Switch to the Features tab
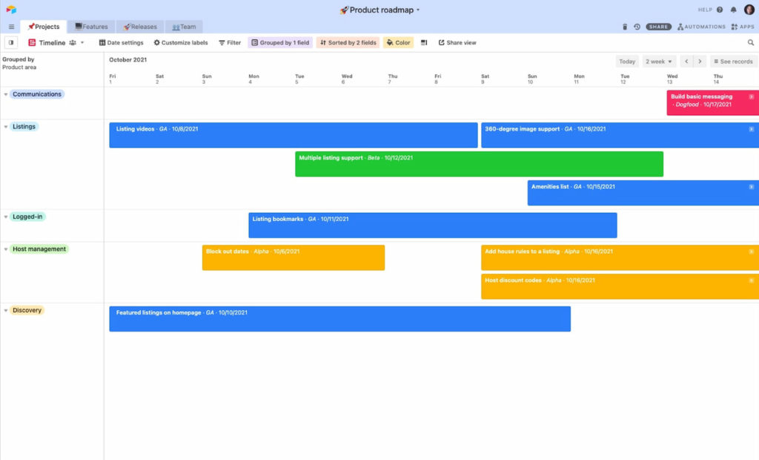The image size is (759, 460). tap(90, 26)
